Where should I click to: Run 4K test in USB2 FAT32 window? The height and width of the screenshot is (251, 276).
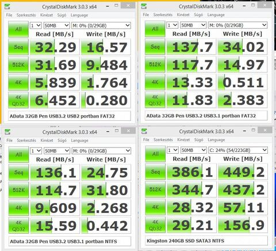point(18,82)
